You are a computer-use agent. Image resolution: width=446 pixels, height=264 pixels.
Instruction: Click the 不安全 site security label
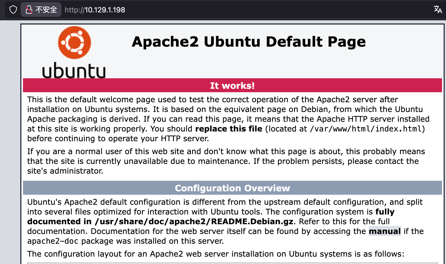click(46, 10)
